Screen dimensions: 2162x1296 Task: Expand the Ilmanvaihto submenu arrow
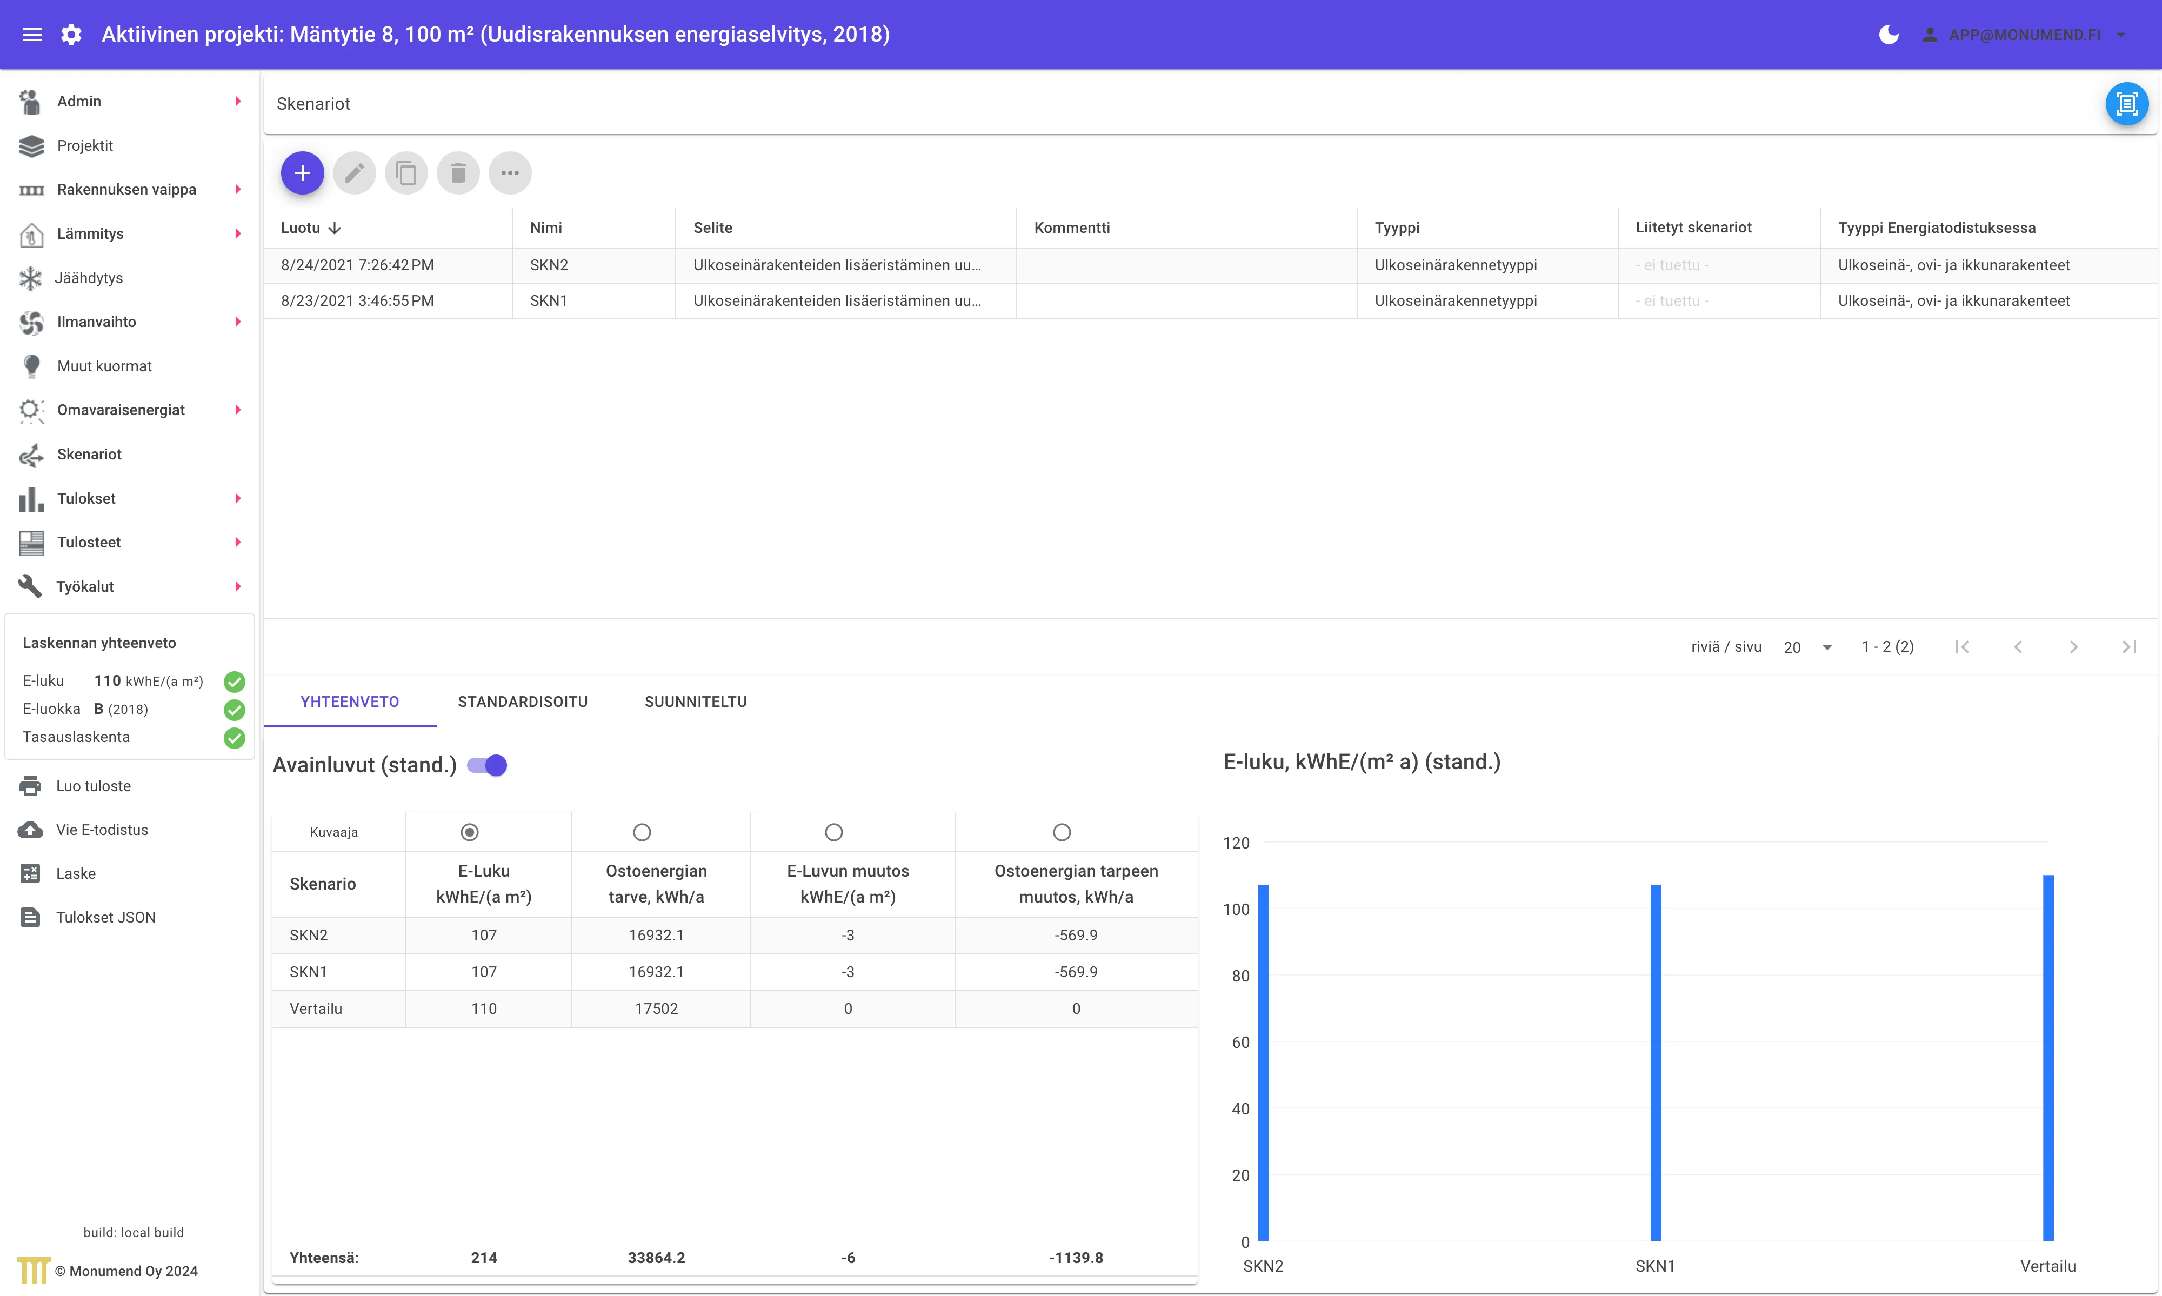coord(237,322)
